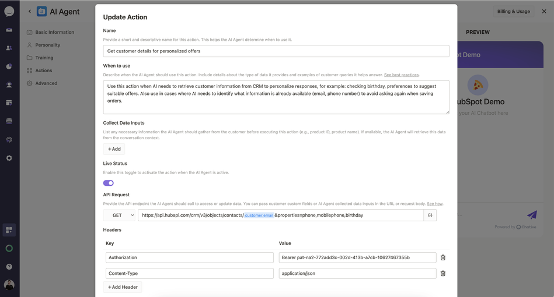The width and height of the screenshot is (554, 297).
Task: Delete the Authorization header row
Action: tap(442, 257)
